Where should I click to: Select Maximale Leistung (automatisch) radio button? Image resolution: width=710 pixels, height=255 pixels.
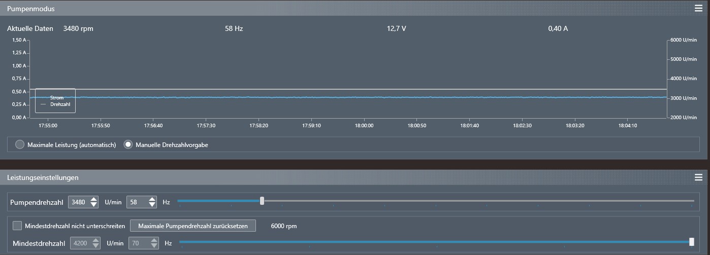click(x=20, y=144)
